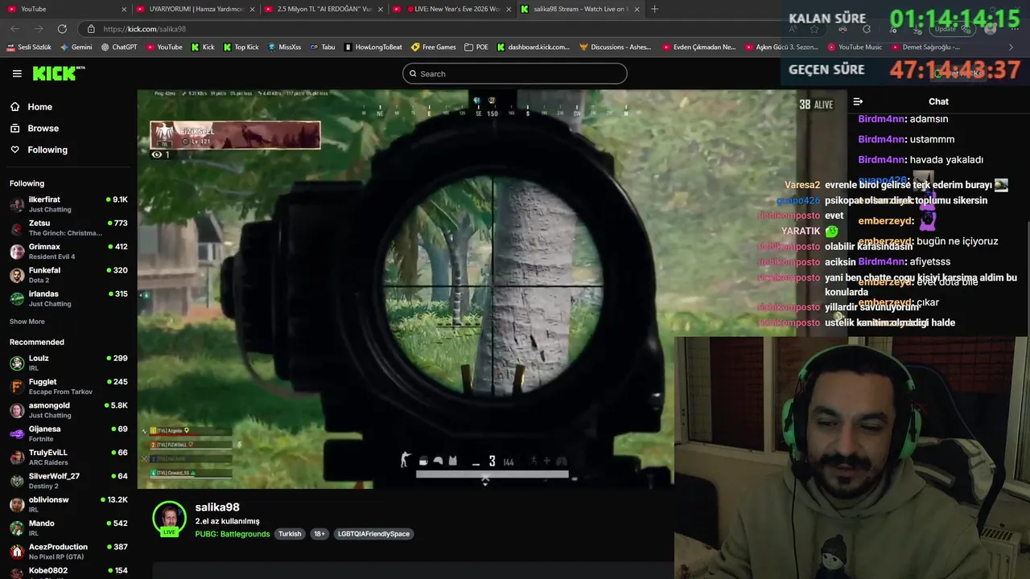This screenshot has height=579, width=1030.
Task: Open PUBG: Battlegrounds category link
Action: (x=233, y=534)
